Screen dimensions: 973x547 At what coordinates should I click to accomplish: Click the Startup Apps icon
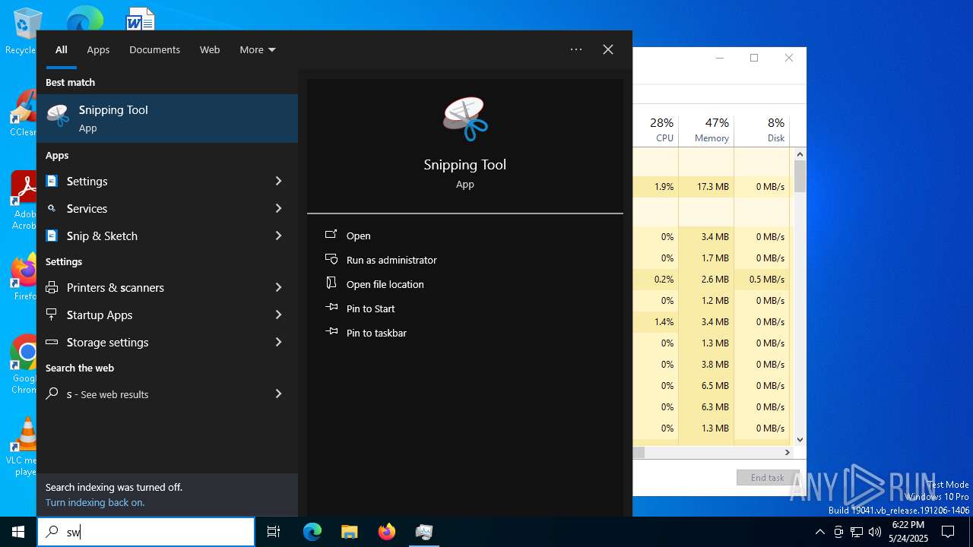tap(52, 315)
